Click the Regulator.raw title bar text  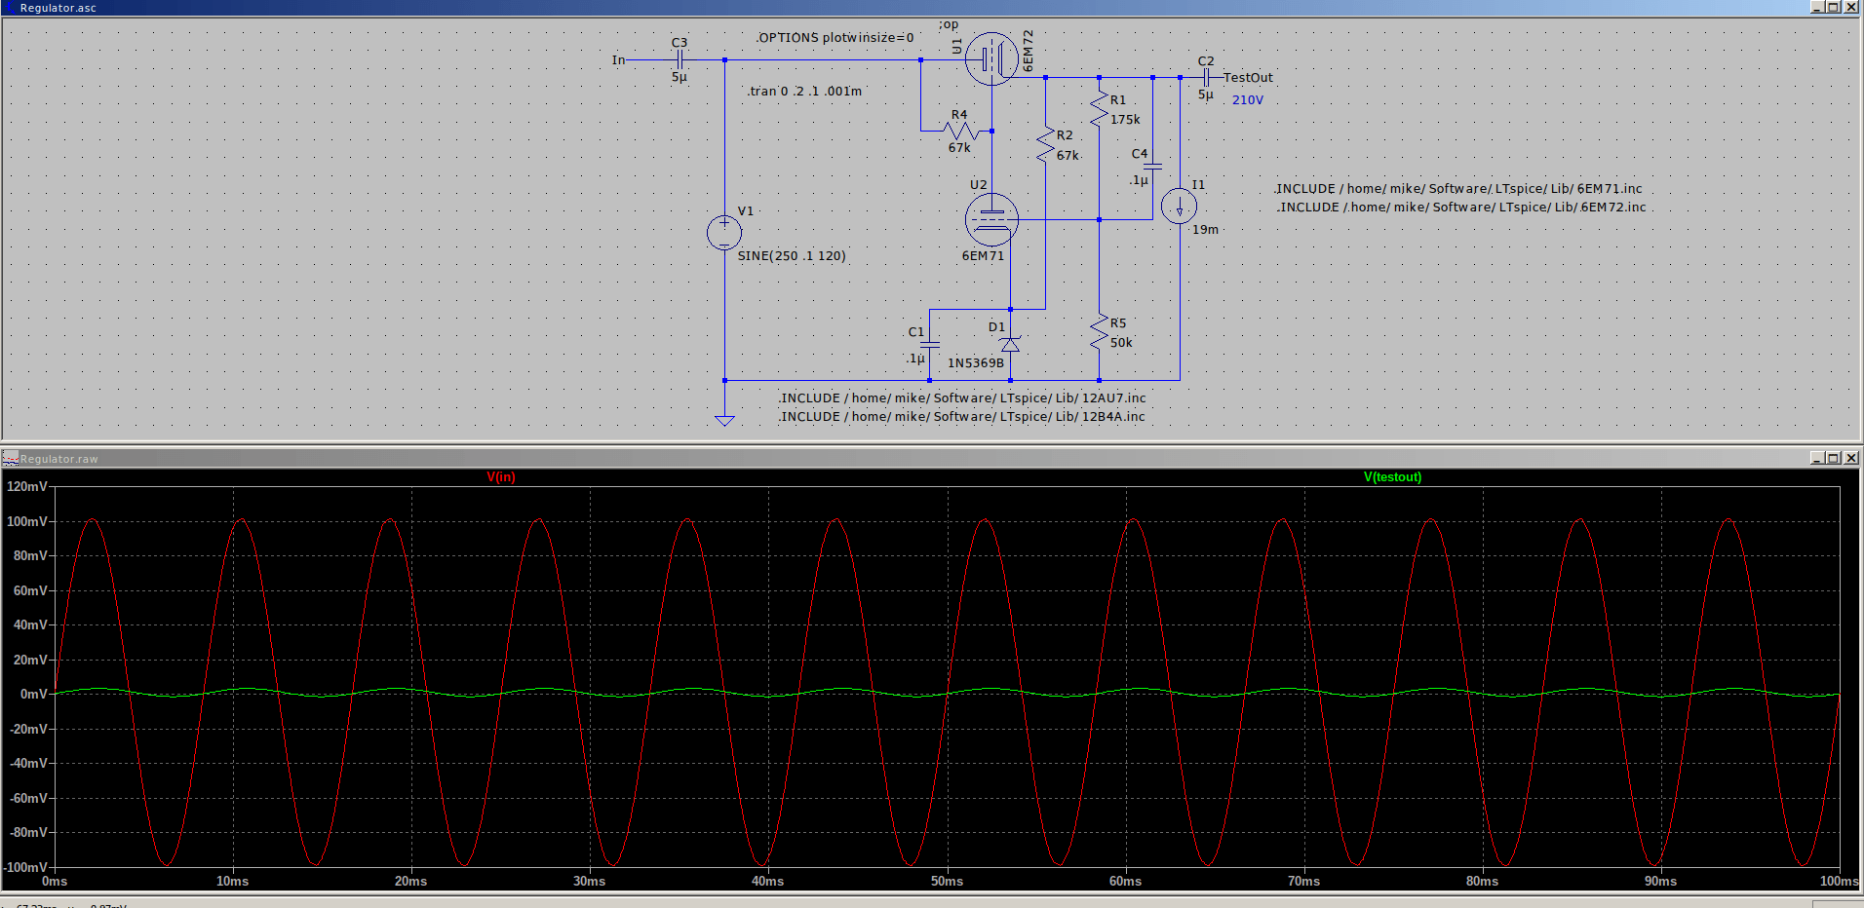pos(58,459)
